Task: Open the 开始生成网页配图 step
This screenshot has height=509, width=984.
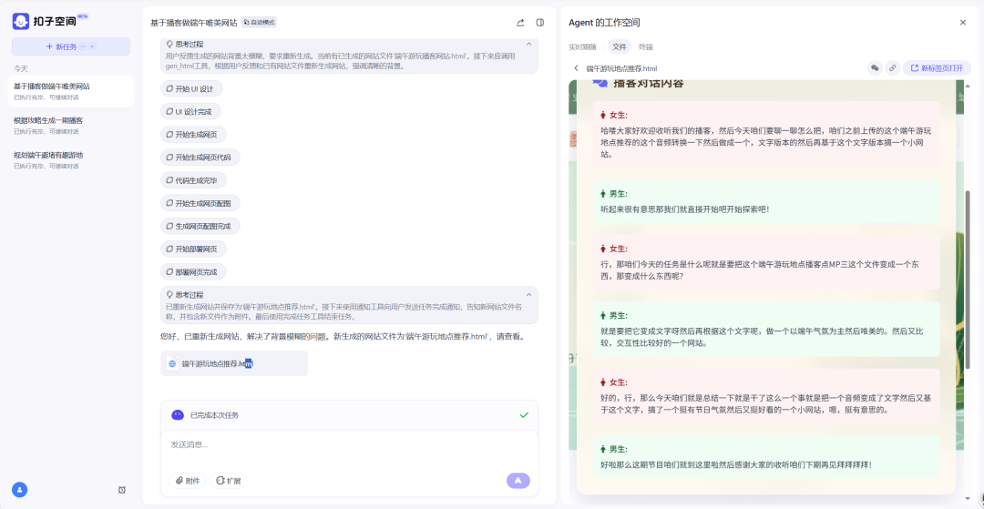Action: (x=200, y=203)
